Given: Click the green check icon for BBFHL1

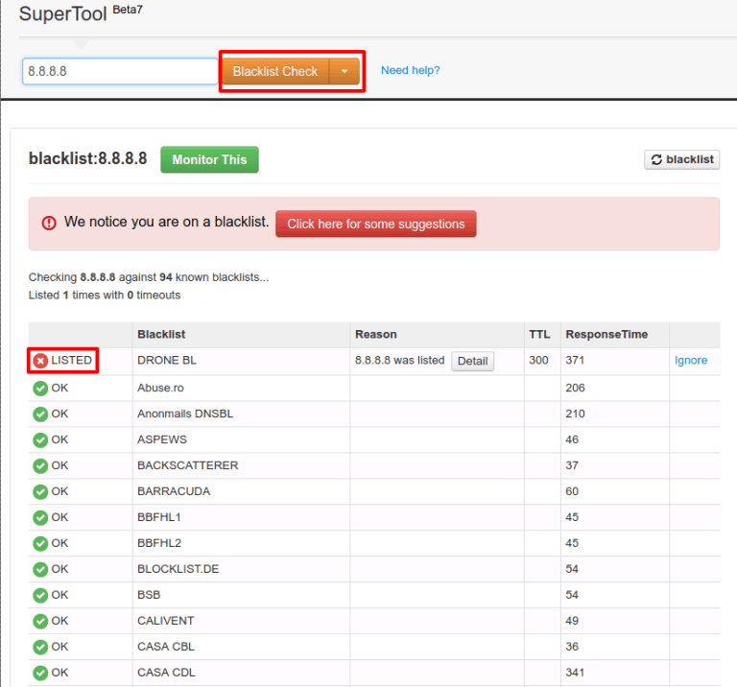Looking at the screenshot, I should pyautogui.click(x=40, y=518).
